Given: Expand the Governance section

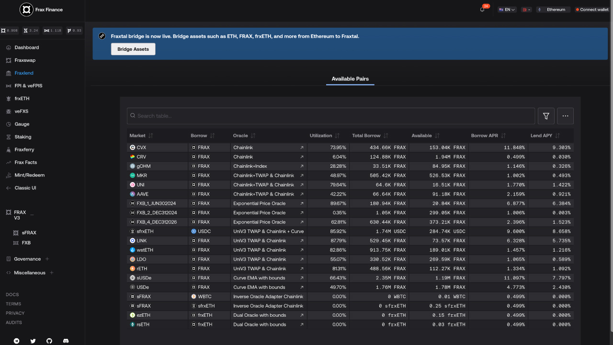Looking at the screenshot, I should [x=47, y=259].
